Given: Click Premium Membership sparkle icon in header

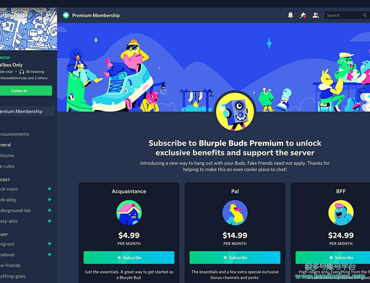Looking at the screenshot, I should pos(66,15).
